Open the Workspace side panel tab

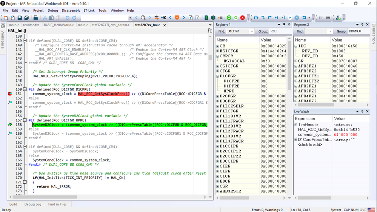pos(3,36)
